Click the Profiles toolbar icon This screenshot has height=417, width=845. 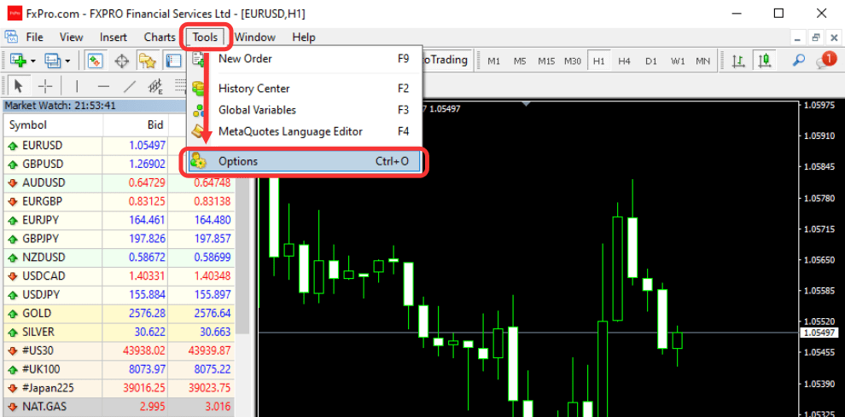[54, 61]
